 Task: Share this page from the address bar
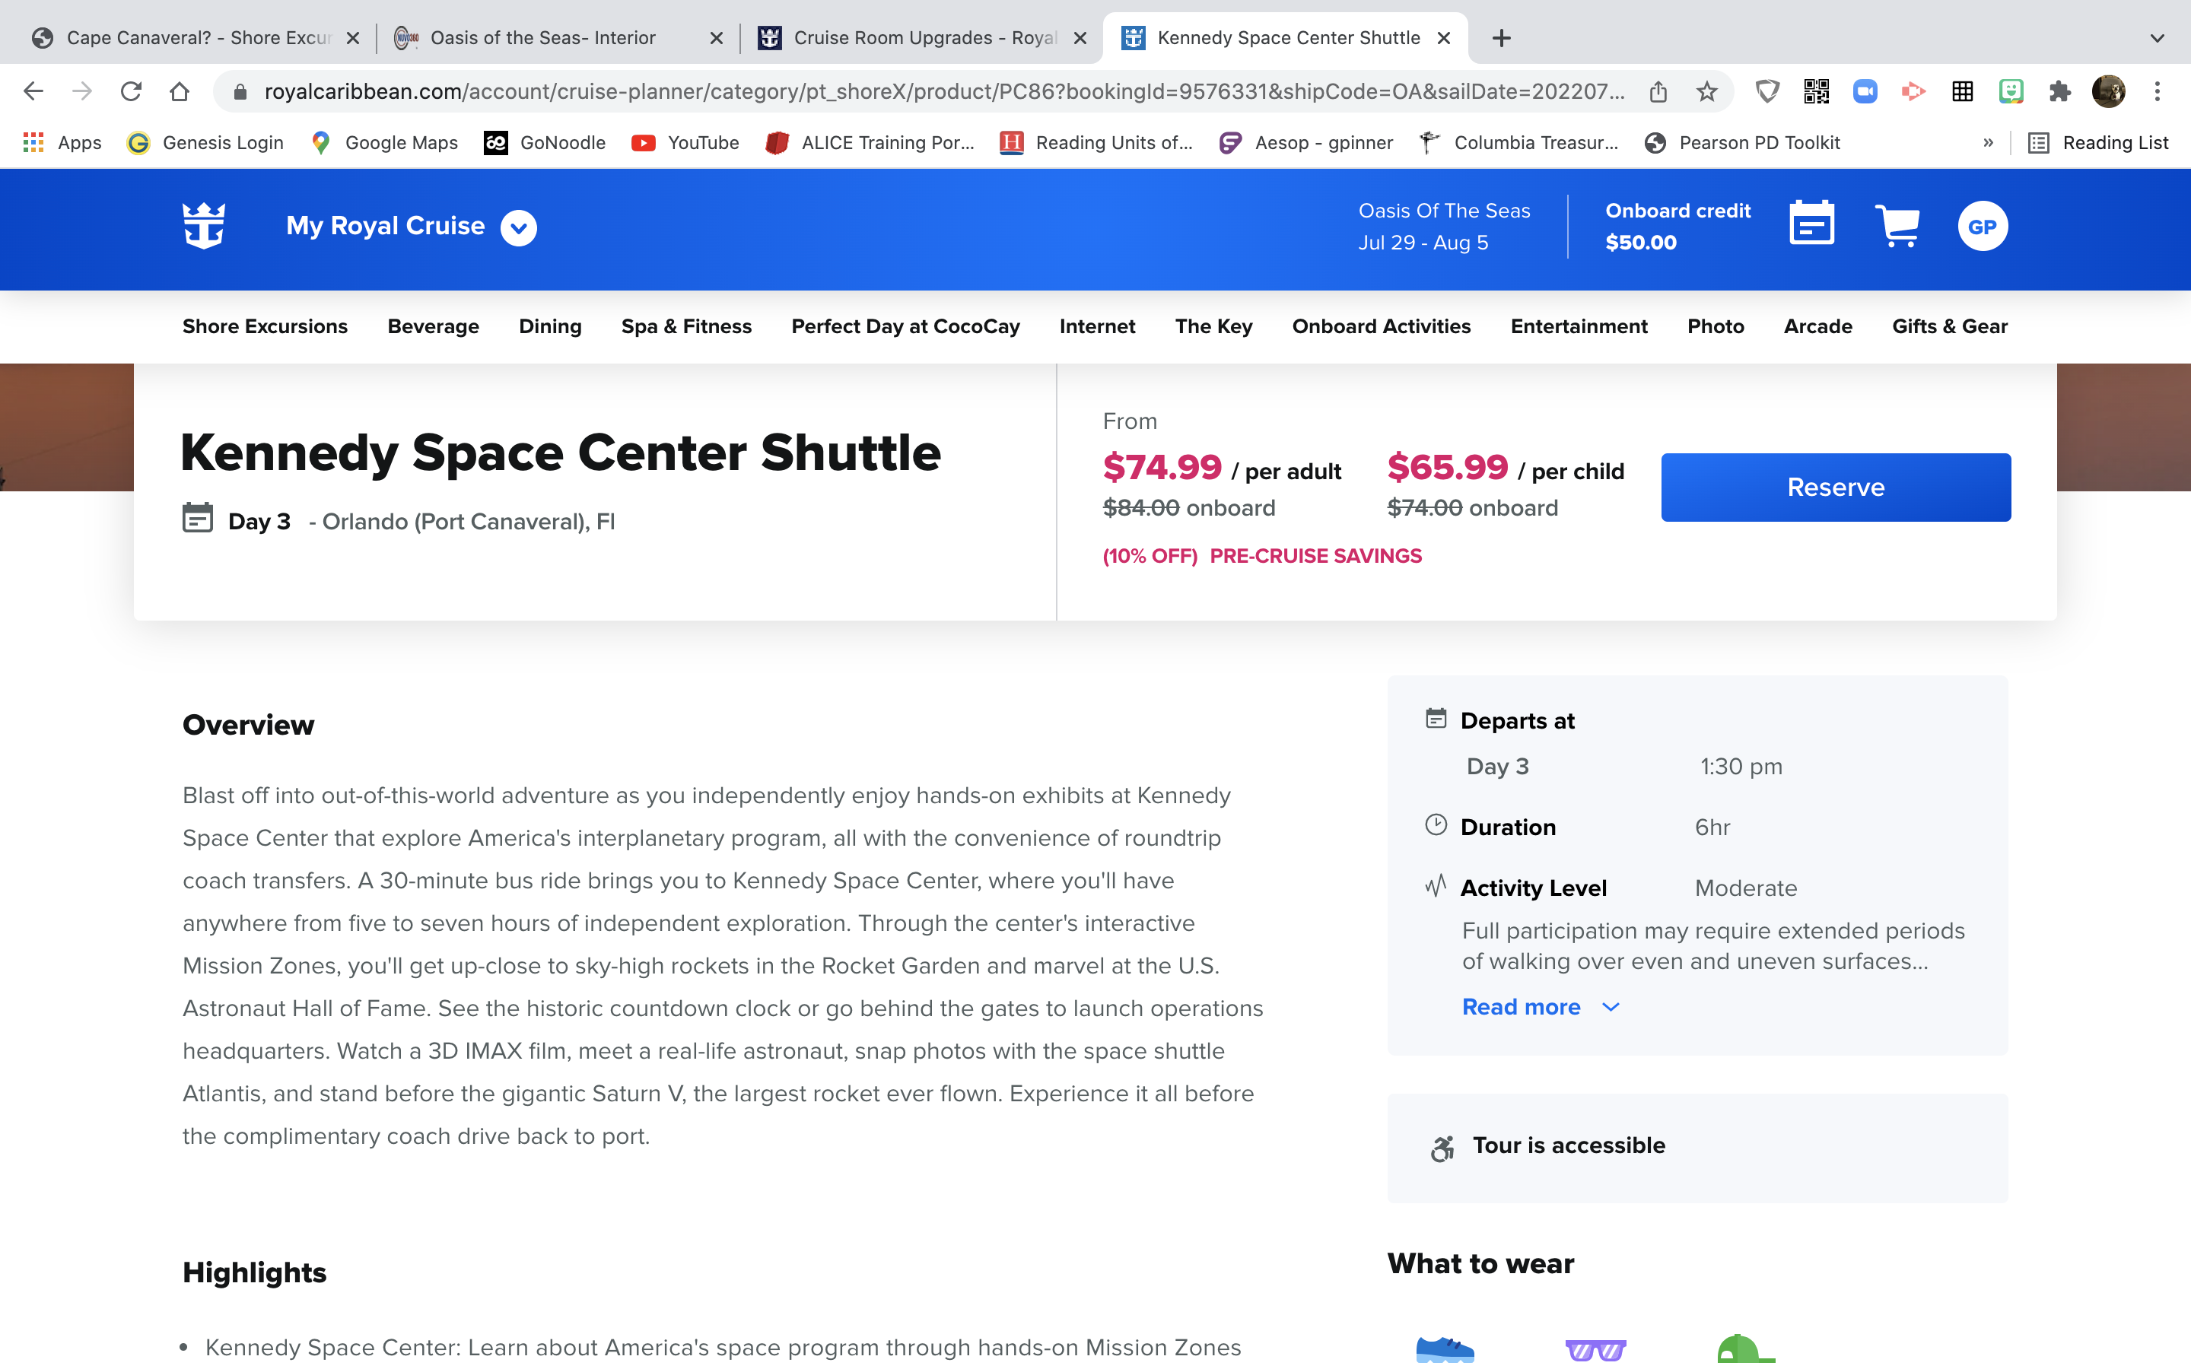tap(1658, 91)
